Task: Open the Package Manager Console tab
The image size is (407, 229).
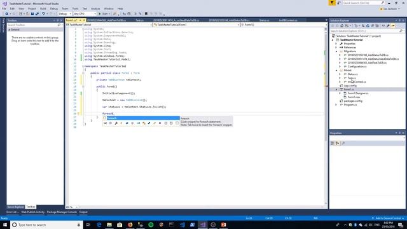Action: 62,212
